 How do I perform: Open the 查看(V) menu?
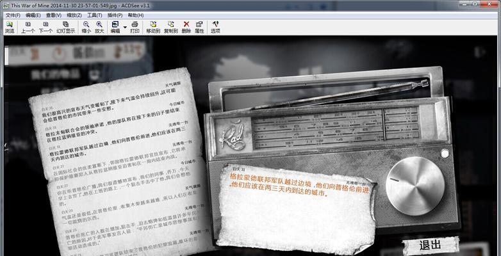(54, 15)
